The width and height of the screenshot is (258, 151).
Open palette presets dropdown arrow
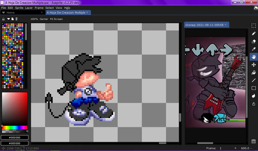pyautogui.click(x=8, y=19)
